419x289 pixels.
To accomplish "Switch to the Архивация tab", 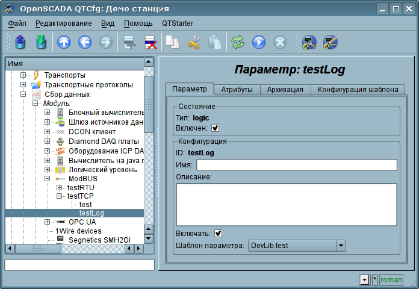I will point(285,90).
